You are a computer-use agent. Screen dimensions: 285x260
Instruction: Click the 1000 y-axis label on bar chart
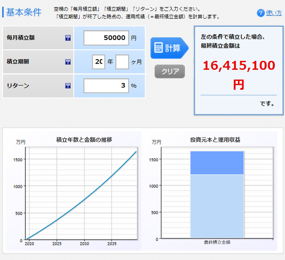[x=154, y=186]
